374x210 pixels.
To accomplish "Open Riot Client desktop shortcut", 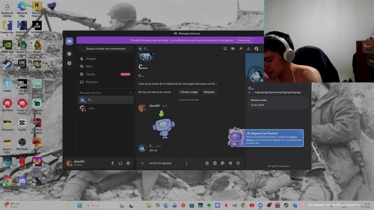I will (x=7, y=105).
